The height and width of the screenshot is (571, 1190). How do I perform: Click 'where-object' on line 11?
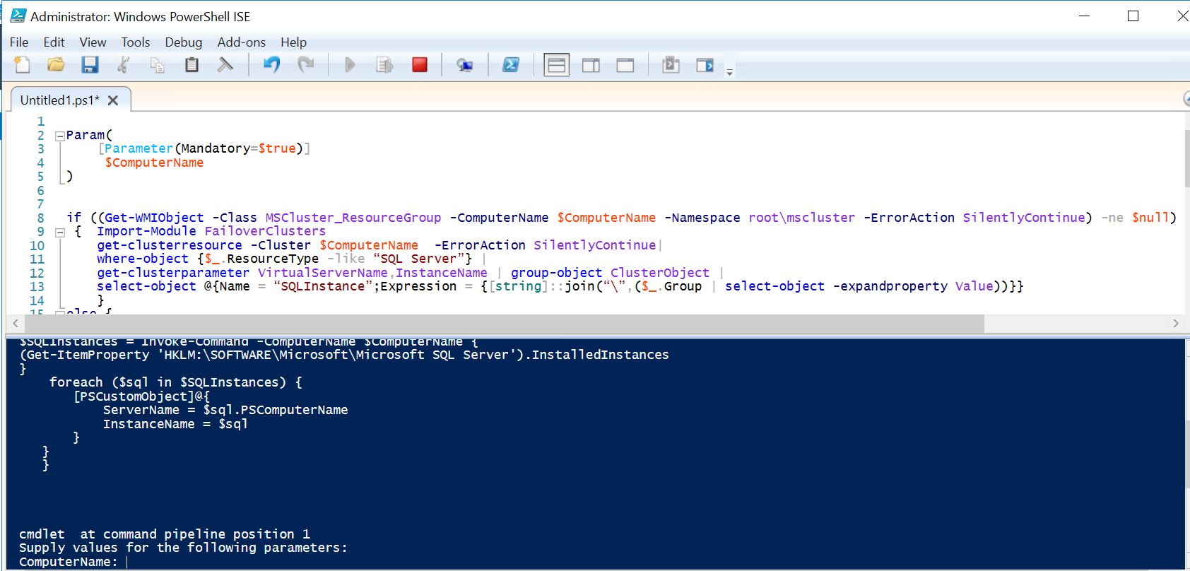pyautogui.click(x=143, y=259)
